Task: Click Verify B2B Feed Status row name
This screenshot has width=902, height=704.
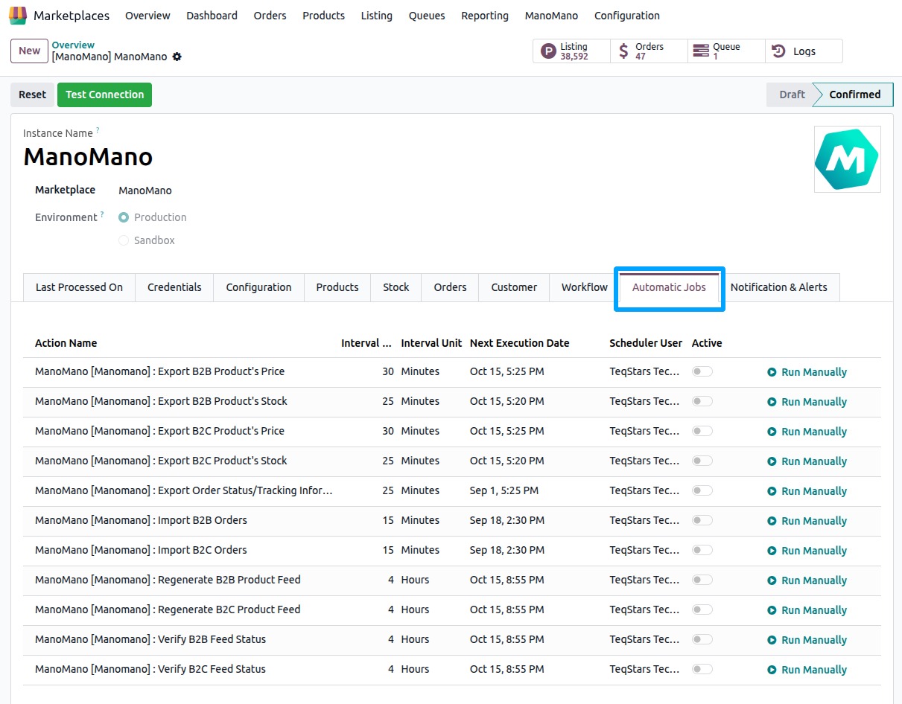Action: tap(150, 639)
